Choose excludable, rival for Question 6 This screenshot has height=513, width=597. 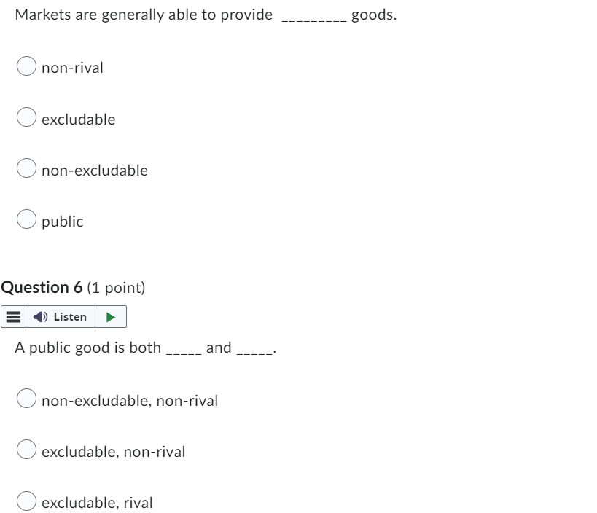pyautogui.click(x=26, y=502)
